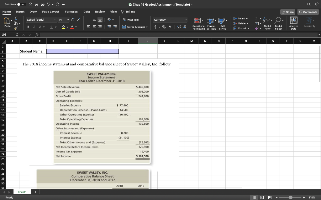
Task: Open the Home icon in title bar
Action: click(x=30, y=4)
